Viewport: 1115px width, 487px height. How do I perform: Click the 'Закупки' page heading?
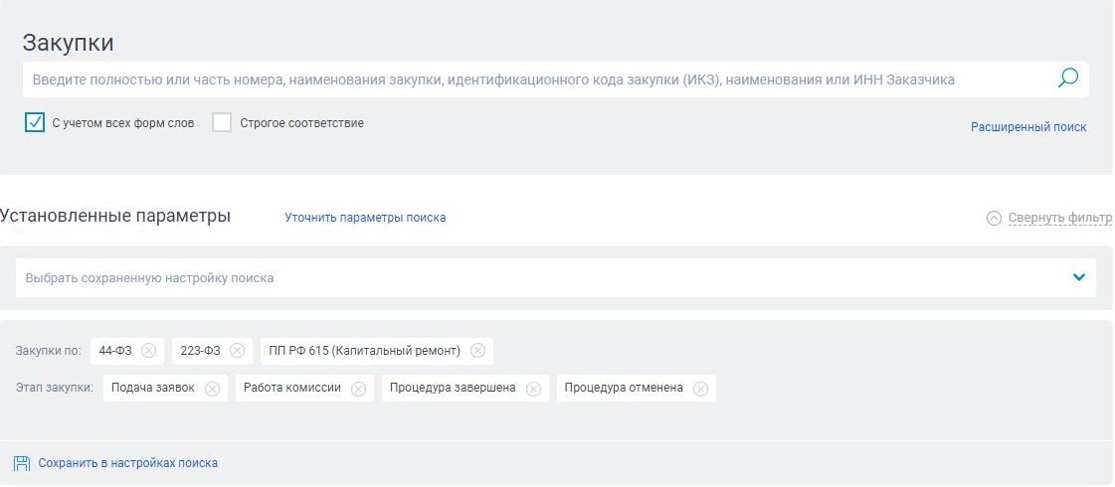coord(69,43)
